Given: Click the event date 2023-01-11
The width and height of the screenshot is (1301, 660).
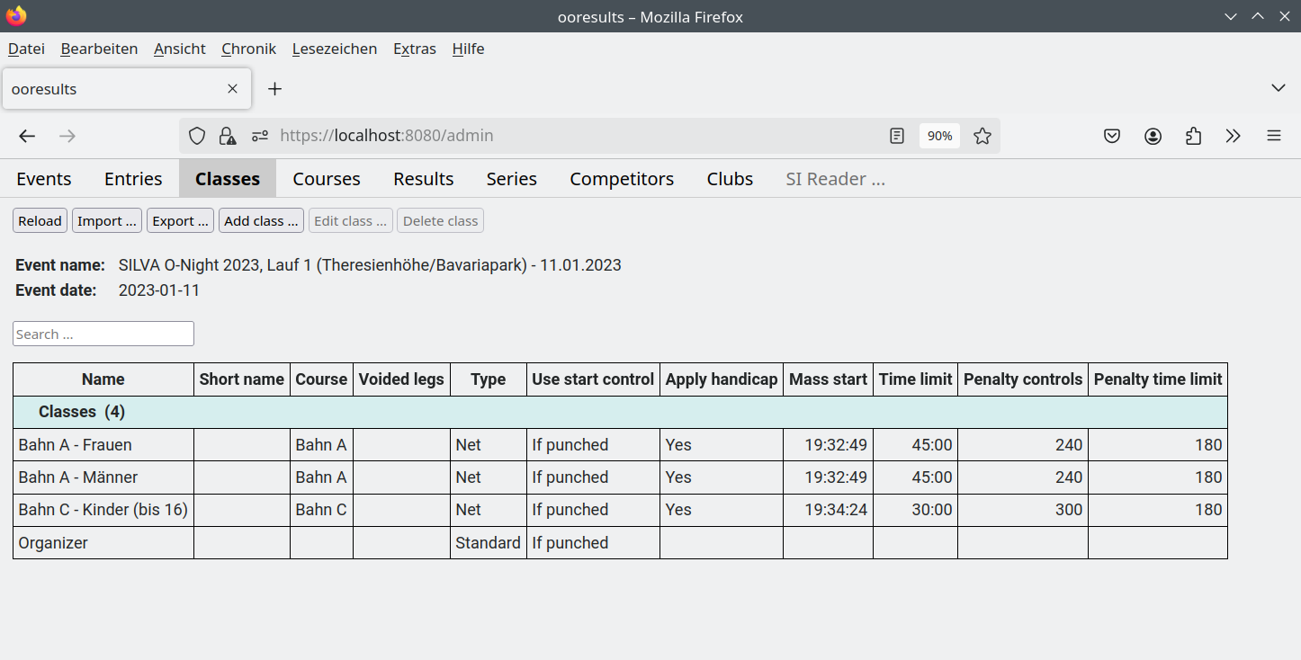Looking at the screenshot, I should click(159, 290).
